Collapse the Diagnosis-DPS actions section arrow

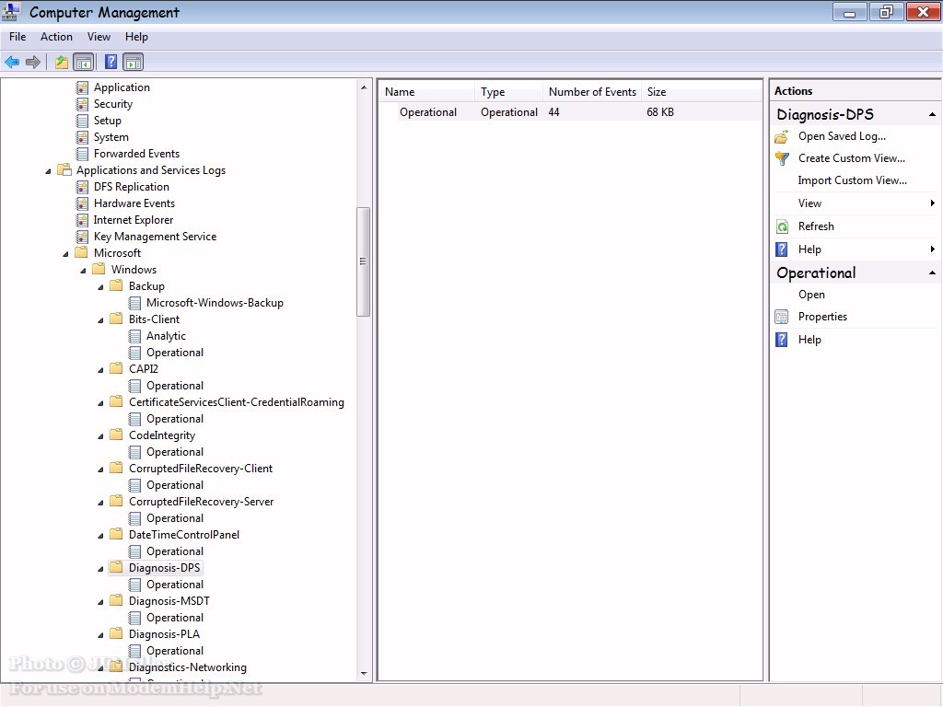(932, 114)
